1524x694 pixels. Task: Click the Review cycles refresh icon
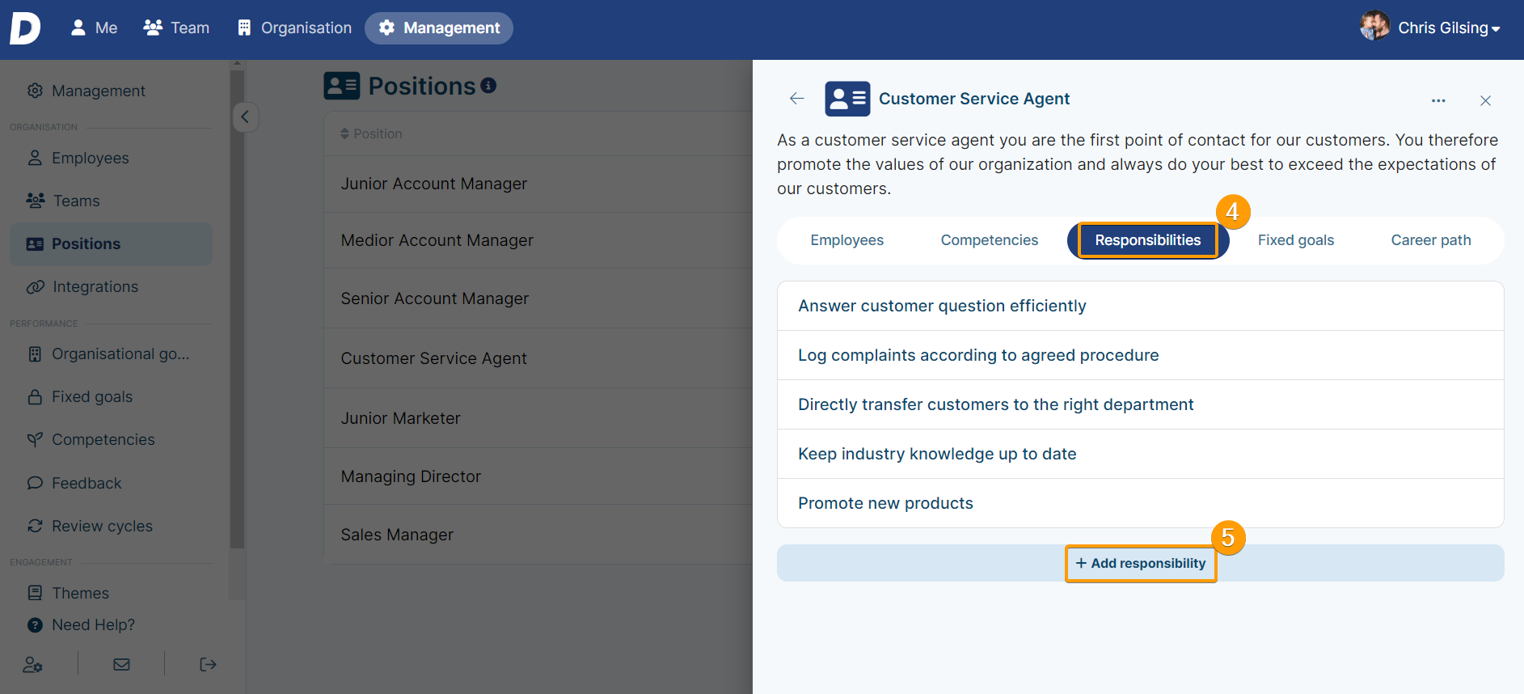click(x=35, y=526)
